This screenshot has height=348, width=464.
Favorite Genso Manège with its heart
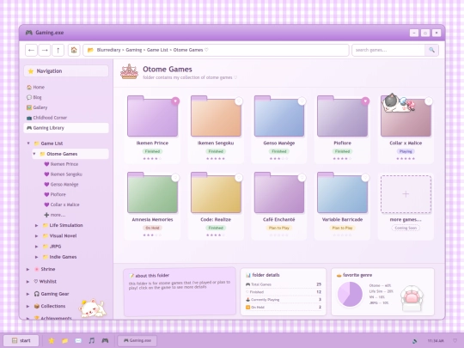pyautogui.click(x=302, y=101)
